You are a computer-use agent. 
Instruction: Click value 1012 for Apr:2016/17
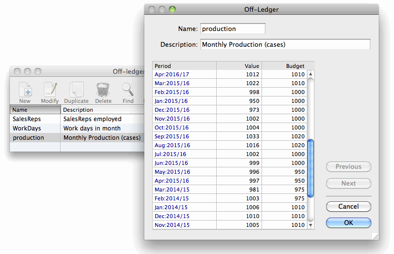point(239,74)
